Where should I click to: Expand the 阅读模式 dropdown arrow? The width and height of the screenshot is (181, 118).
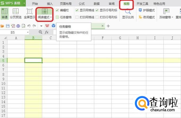click(x=51, y=17)
